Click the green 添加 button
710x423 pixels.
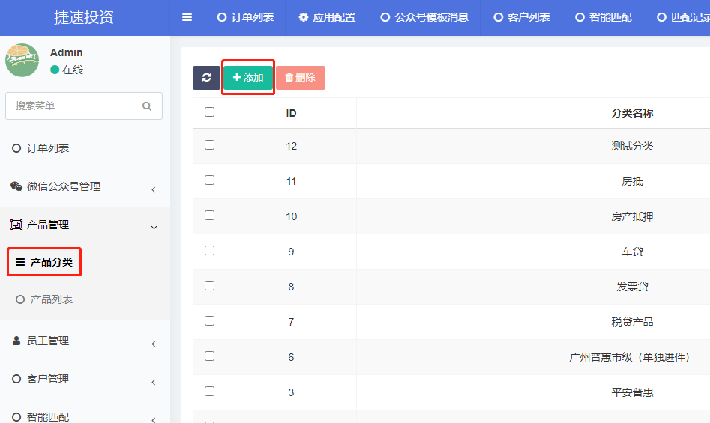tap(248, 77)
